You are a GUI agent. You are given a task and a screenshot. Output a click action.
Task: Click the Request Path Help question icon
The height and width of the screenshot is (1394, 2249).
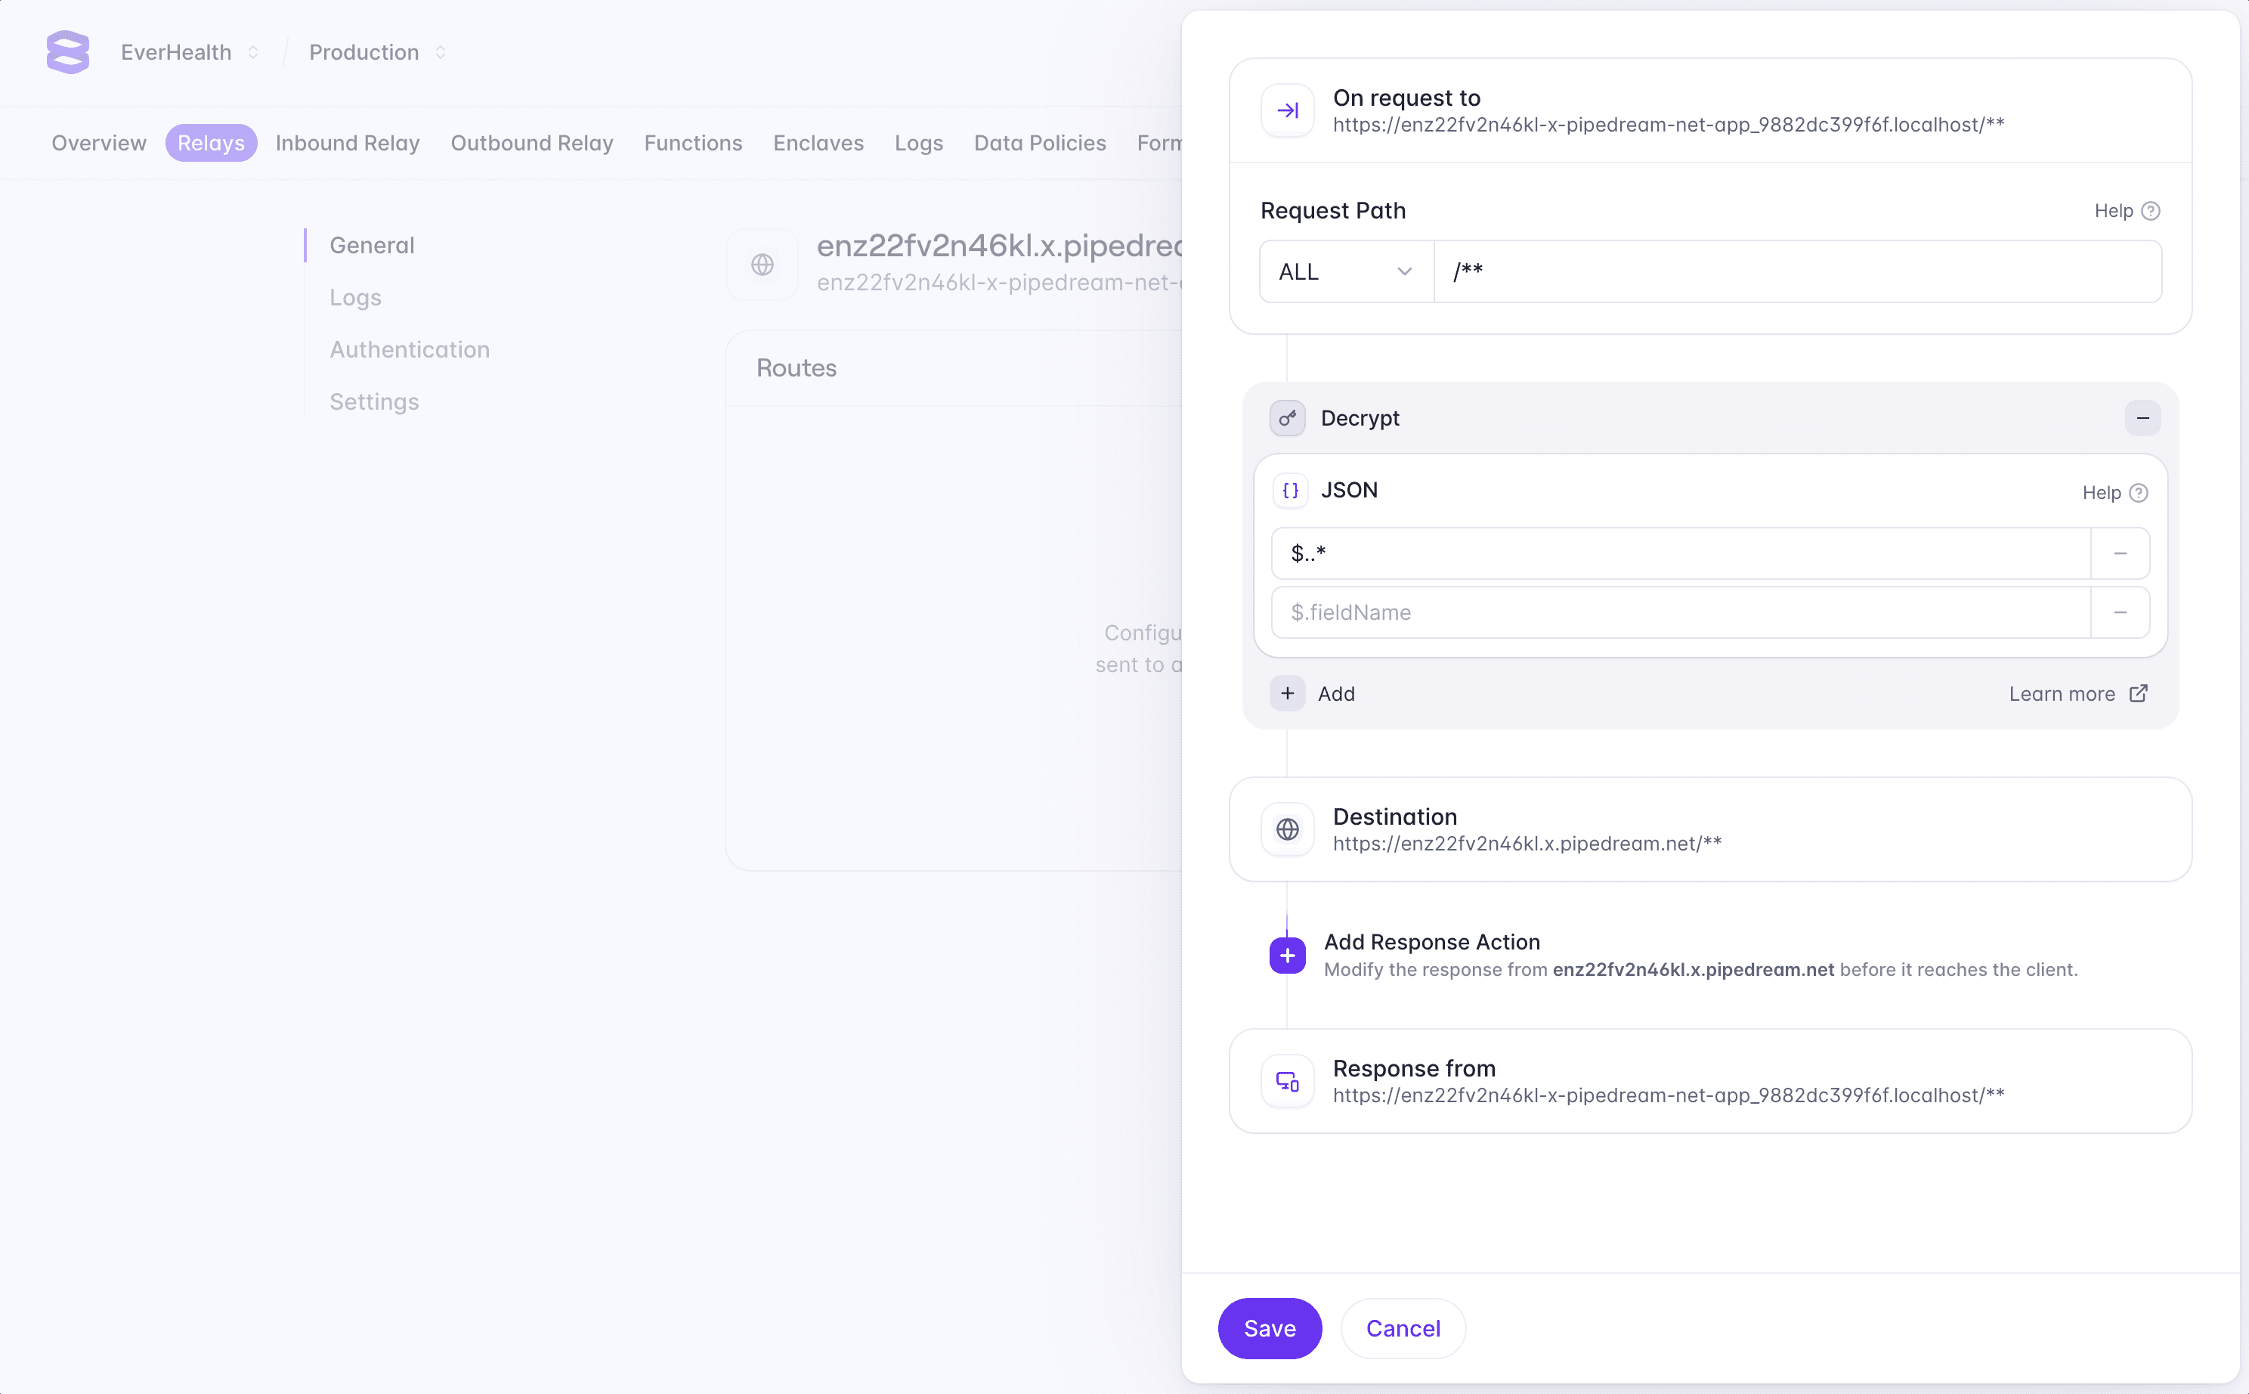coord(2150,211)
